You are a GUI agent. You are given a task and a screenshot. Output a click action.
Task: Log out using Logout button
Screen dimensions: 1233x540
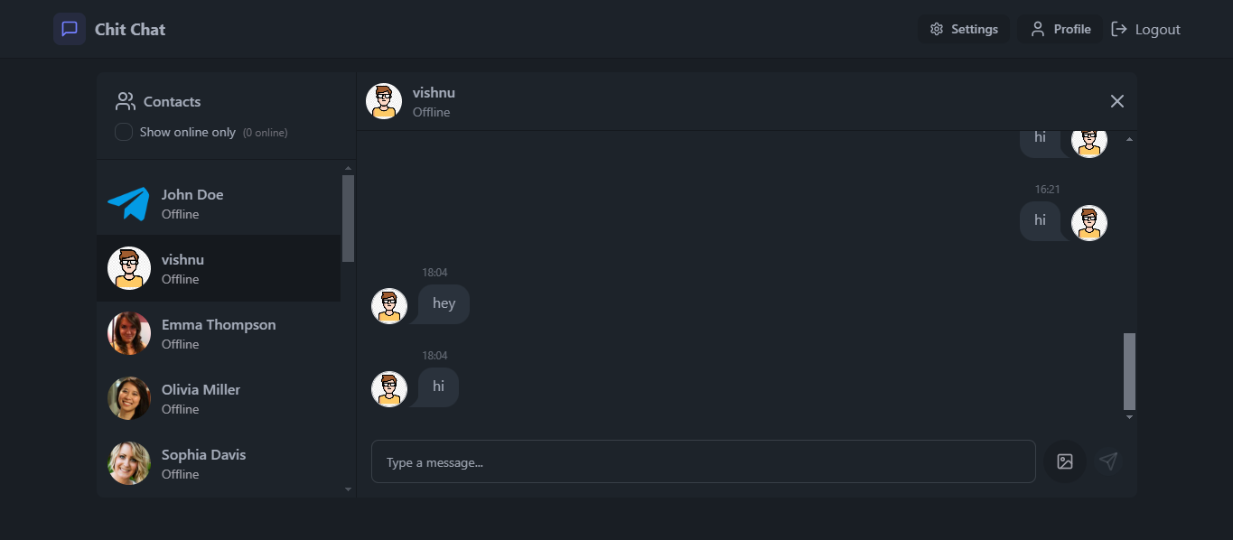click(x=1145, y=29)
